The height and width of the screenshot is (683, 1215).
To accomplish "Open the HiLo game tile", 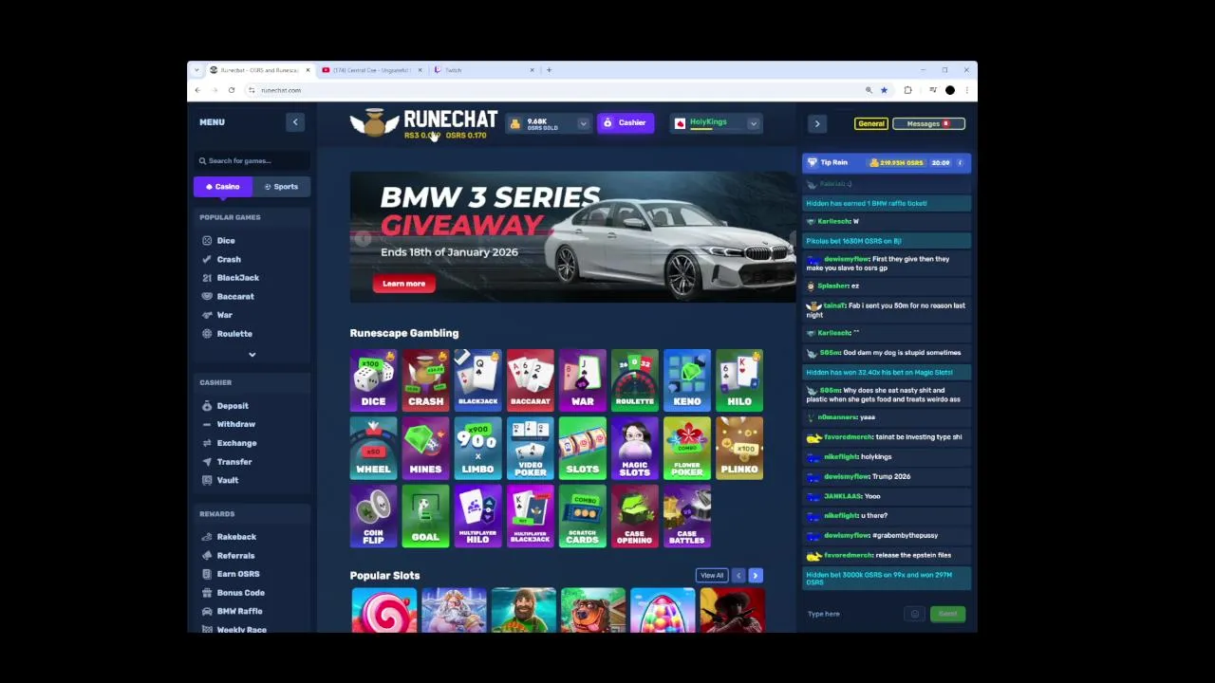I will pyautogui.click(x=738, y=380).
